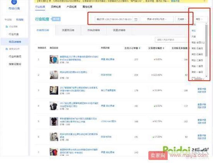Screen dimensions: 213x163
Task: Switch to the 产品粒度 tab
Action: click(x=72, y=7)
